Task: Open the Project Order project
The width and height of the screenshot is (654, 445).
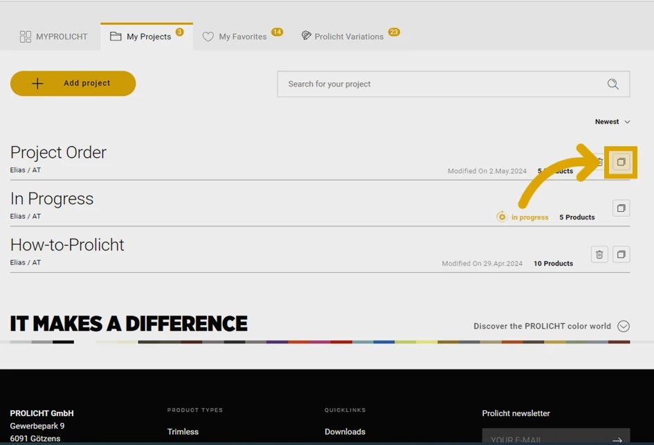Action: click(58, 152)
